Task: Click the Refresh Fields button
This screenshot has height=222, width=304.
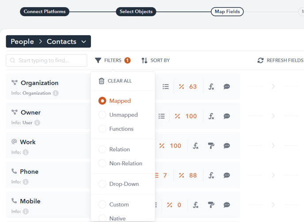Action: [280, 60]
